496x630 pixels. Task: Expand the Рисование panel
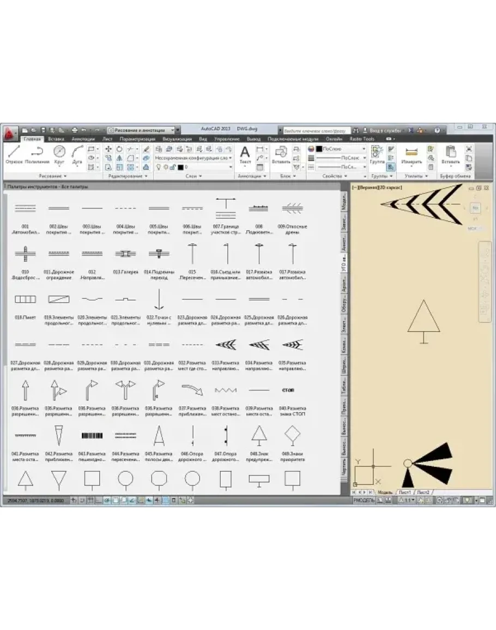point(53,177)
